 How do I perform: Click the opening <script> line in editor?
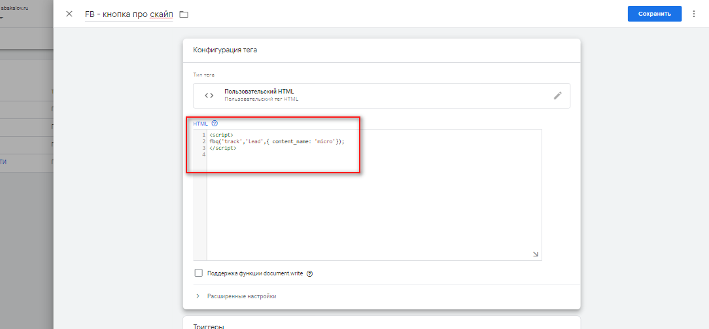click(x=222, y=135)
